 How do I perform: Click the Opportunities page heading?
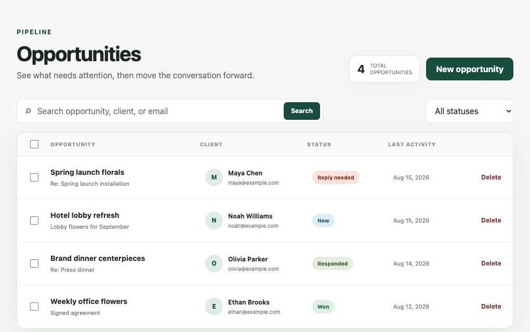[79, 54]
